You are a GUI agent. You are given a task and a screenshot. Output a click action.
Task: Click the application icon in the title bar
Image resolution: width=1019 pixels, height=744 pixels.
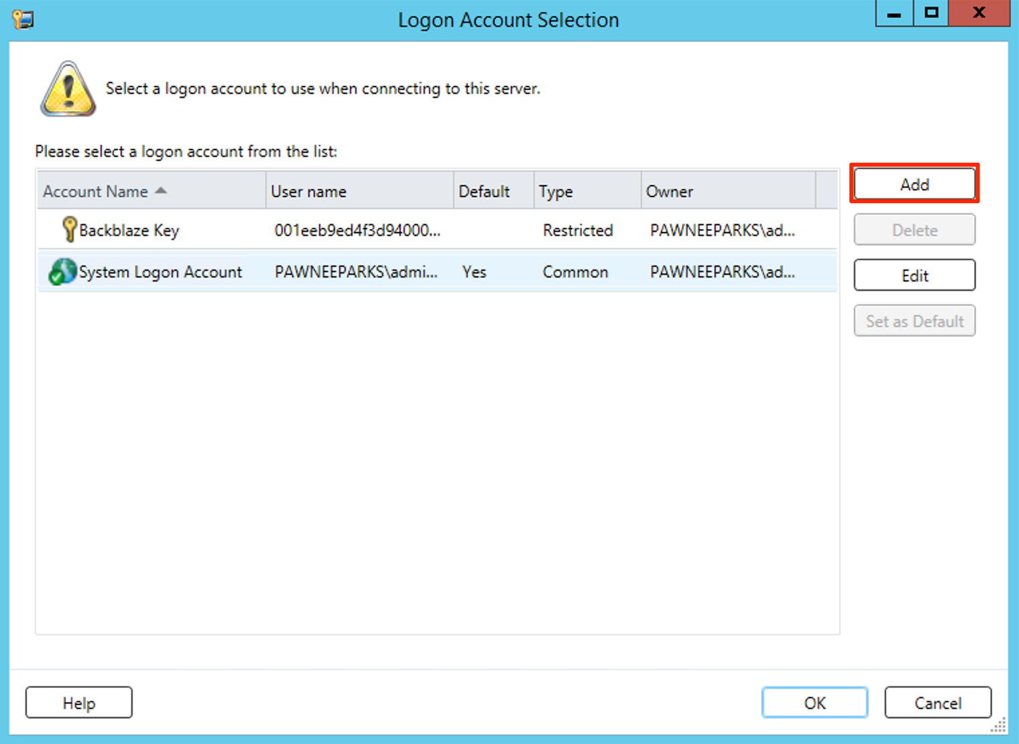point(23,20)
